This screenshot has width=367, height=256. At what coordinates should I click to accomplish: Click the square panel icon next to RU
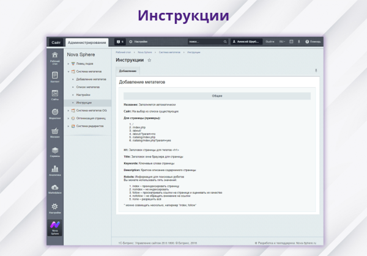291,42
